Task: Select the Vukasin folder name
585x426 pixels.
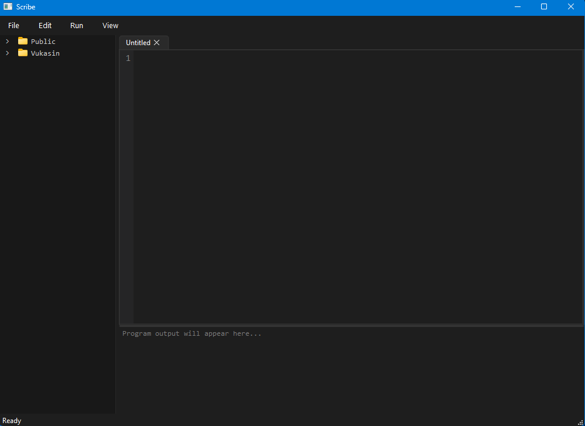Action: coord(45,53)
